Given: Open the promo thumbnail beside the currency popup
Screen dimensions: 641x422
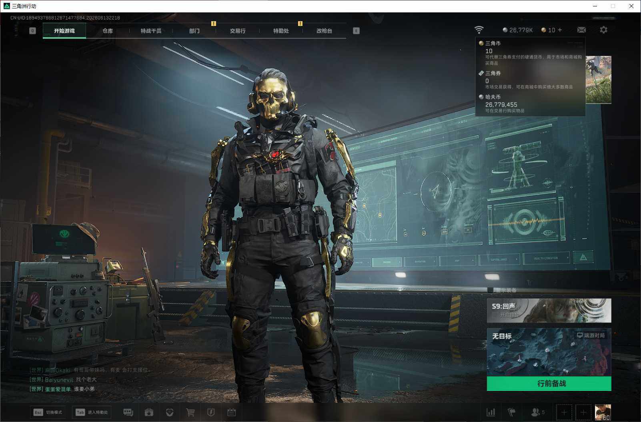Looking at the screenshot, I should point(599,80).
